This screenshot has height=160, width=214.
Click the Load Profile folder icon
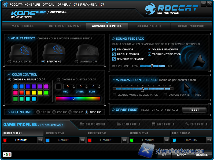pyautogui.click(x=119, y=124)
